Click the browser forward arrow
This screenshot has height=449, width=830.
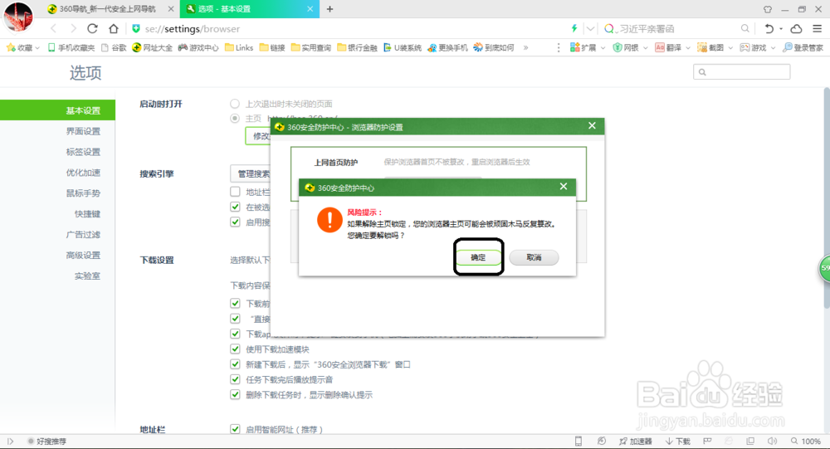73,28
